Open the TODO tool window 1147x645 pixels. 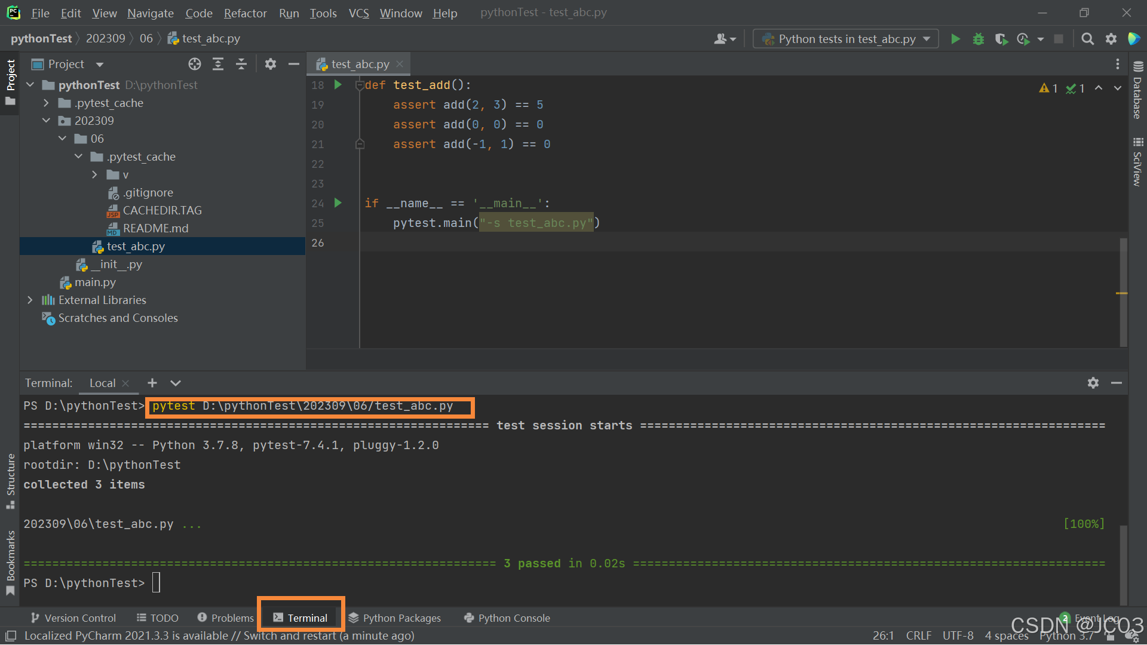158,618
